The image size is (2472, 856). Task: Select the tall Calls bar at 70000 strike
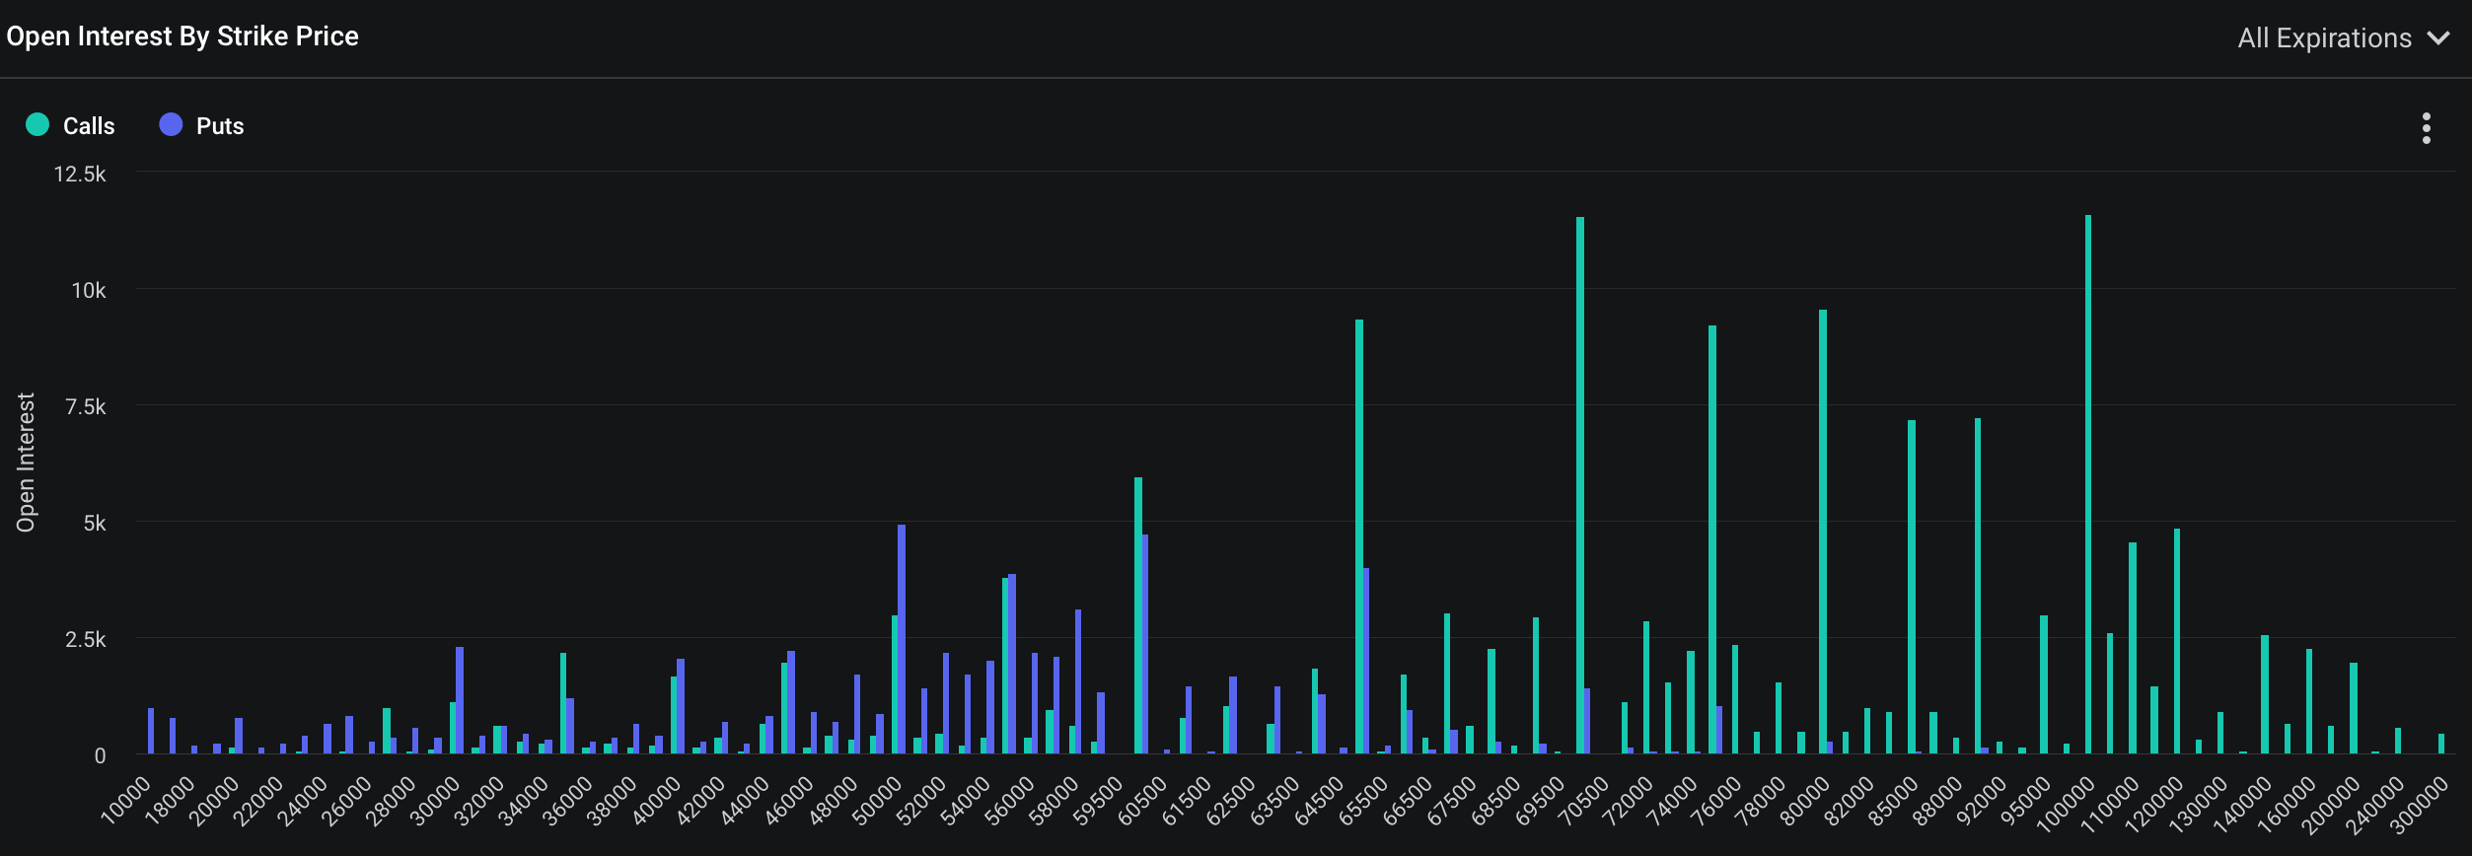pyautogui.click(x=1580, y=485)
